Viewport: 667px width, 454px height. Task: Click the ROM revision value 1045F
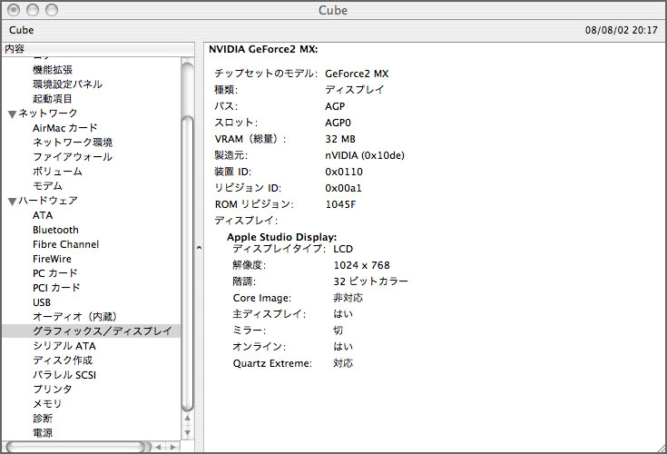point(340,204)
